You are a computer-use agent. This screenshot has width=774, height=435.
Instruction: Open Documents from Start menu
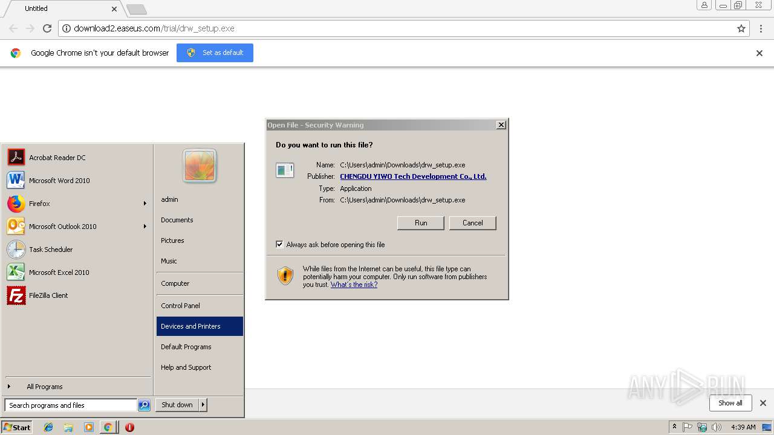pyautogui.click(x=200, y=220)
